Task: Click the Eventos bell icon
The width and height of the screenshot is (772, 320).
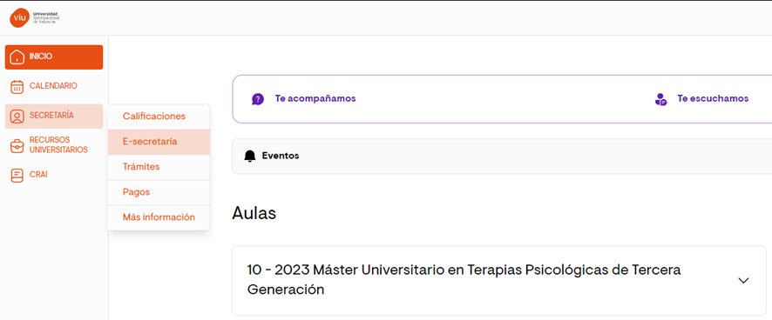Action: 250,157
